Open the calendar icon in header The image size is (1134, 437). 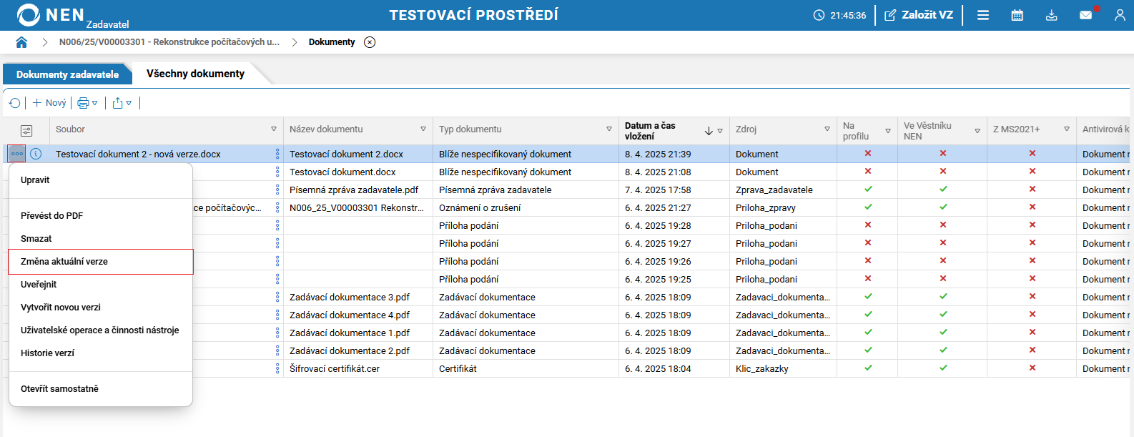[1017, 15]
